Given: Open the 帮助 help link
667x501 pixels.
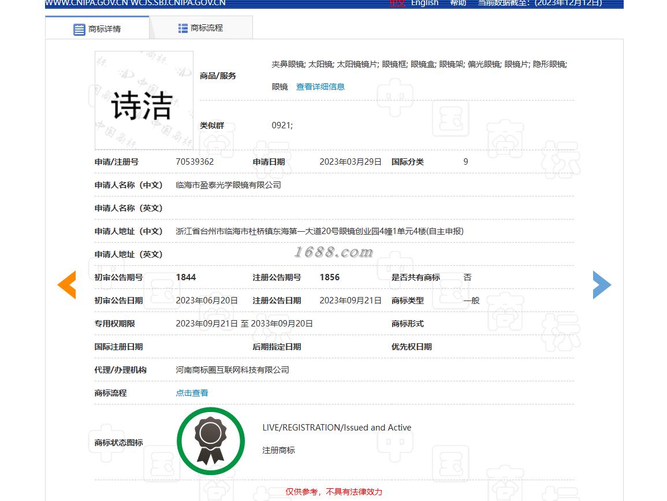Looking at the screenshot, I should [x=458, y=3].
